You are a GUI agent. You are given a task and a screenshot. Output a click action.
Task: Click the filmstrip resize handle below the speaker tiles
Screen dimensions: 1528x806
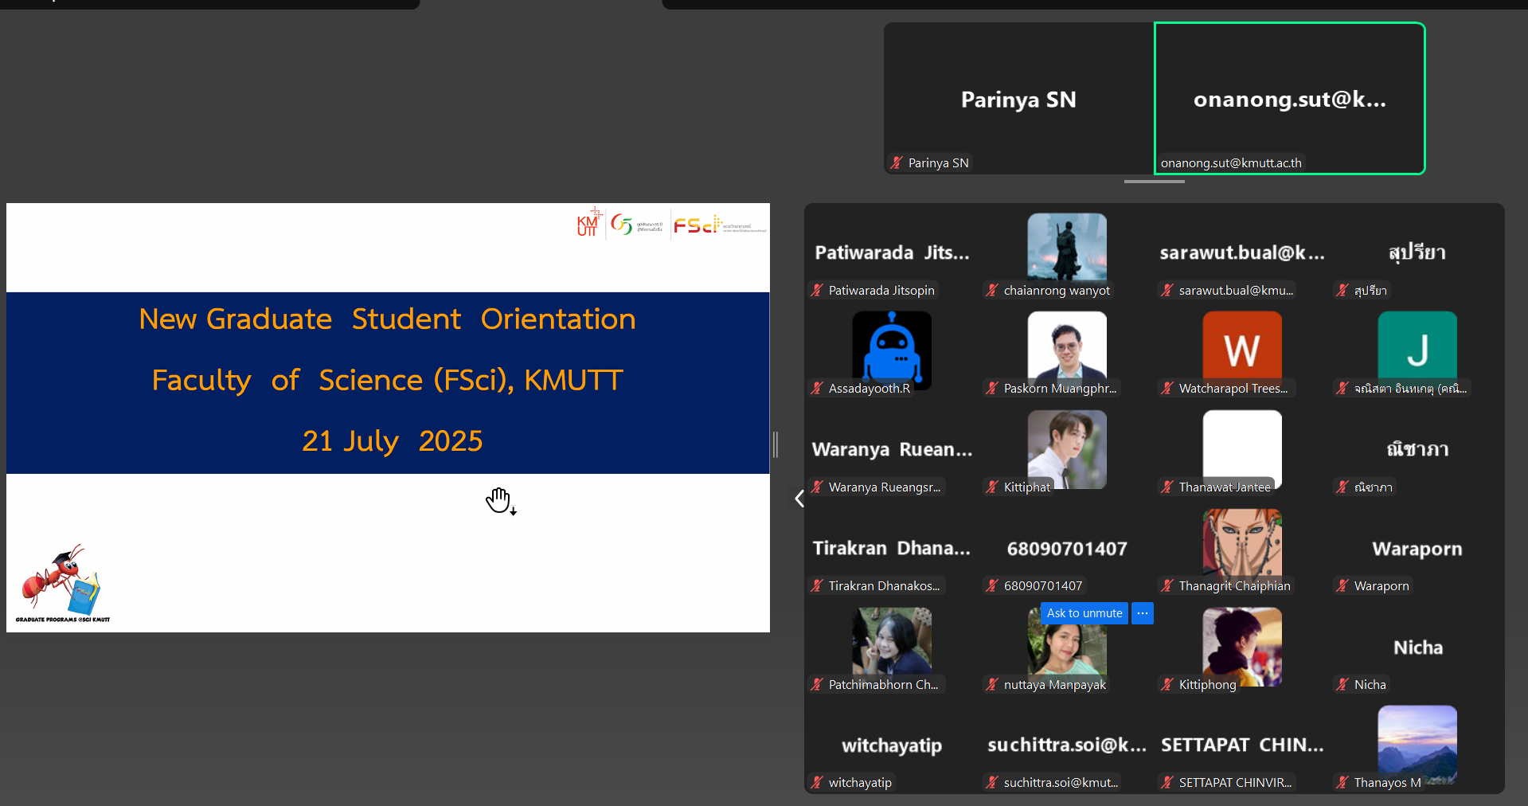pyautogui.click(x=1154, y=182)
